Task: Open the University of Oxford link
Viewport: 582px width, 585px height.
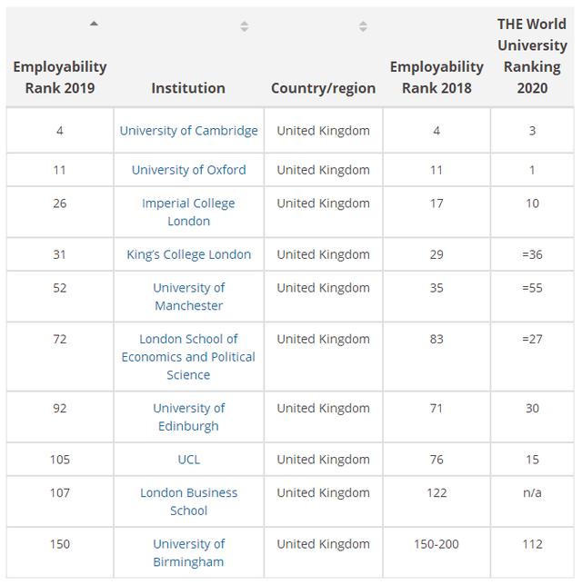Action: point(189,170)
